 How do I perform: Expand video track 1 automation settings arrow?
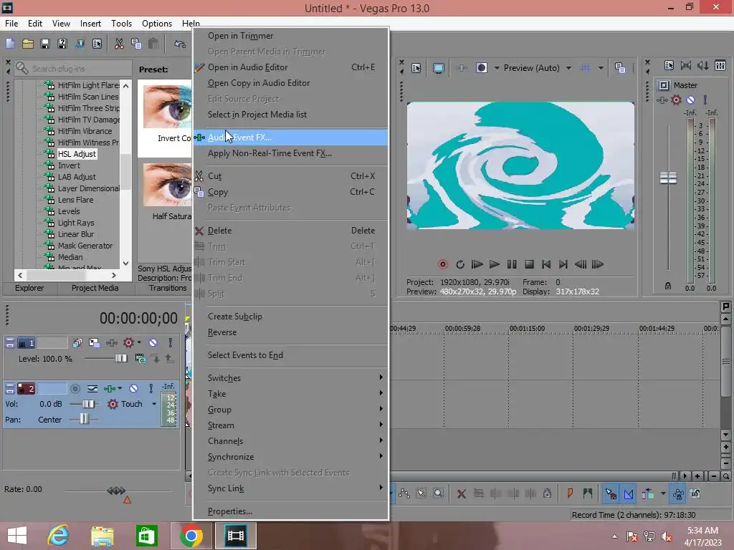(140, 343)
